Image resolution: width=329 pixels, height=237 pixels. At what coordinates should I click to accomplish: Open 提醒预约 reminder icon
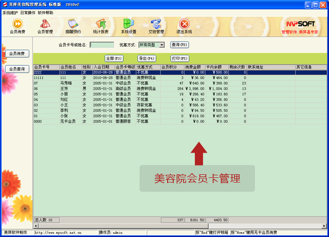coord(73,25)
